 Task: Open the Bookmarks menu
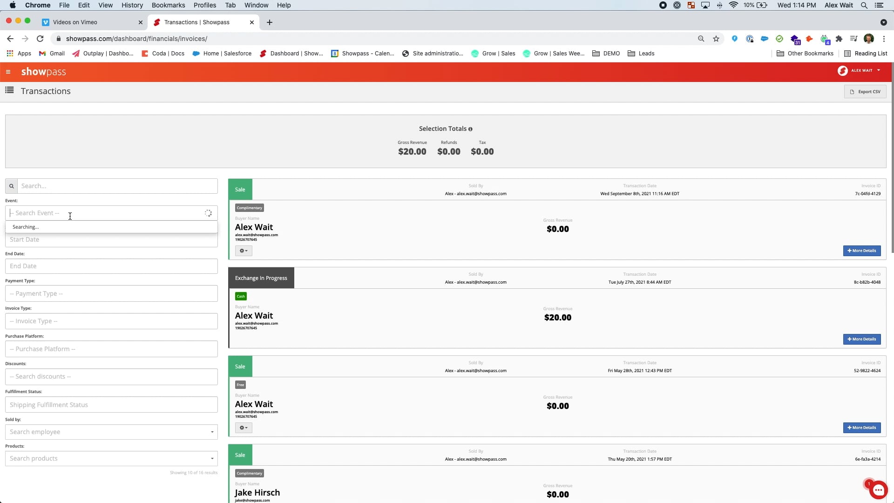(x=168, y=5)
